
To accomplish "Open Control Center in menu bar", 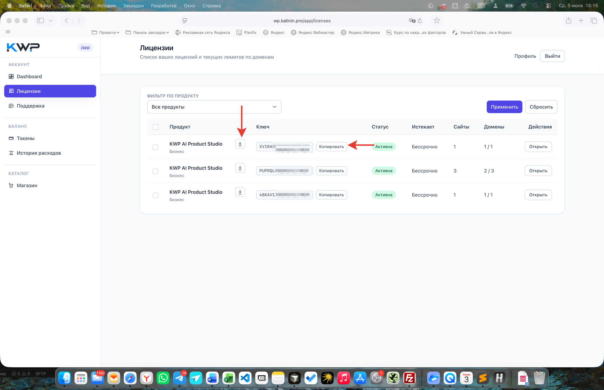I will tap(549, 6).
